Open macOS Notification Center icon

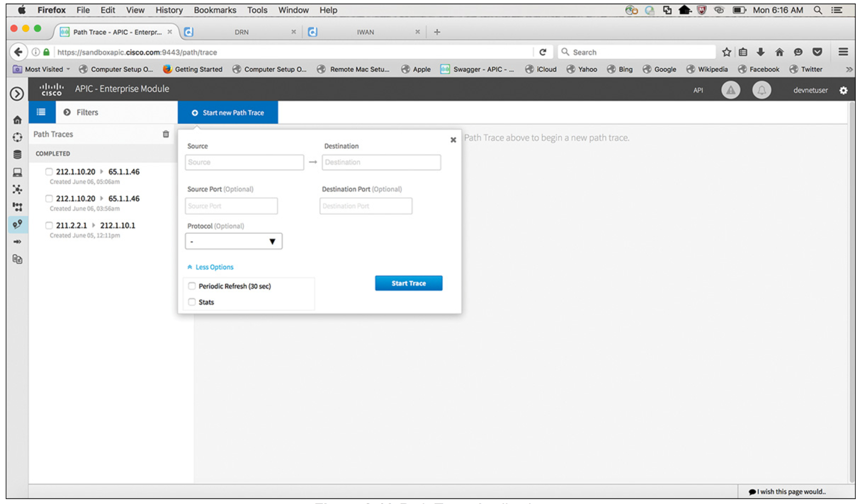point(836,10)
